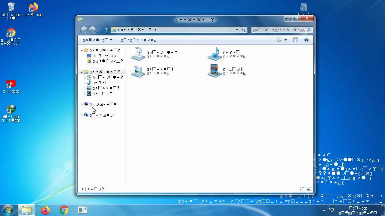This screenshot has width=385, height=216.
Task: Select the Pictures library in the file area
Action: [153, 71]
